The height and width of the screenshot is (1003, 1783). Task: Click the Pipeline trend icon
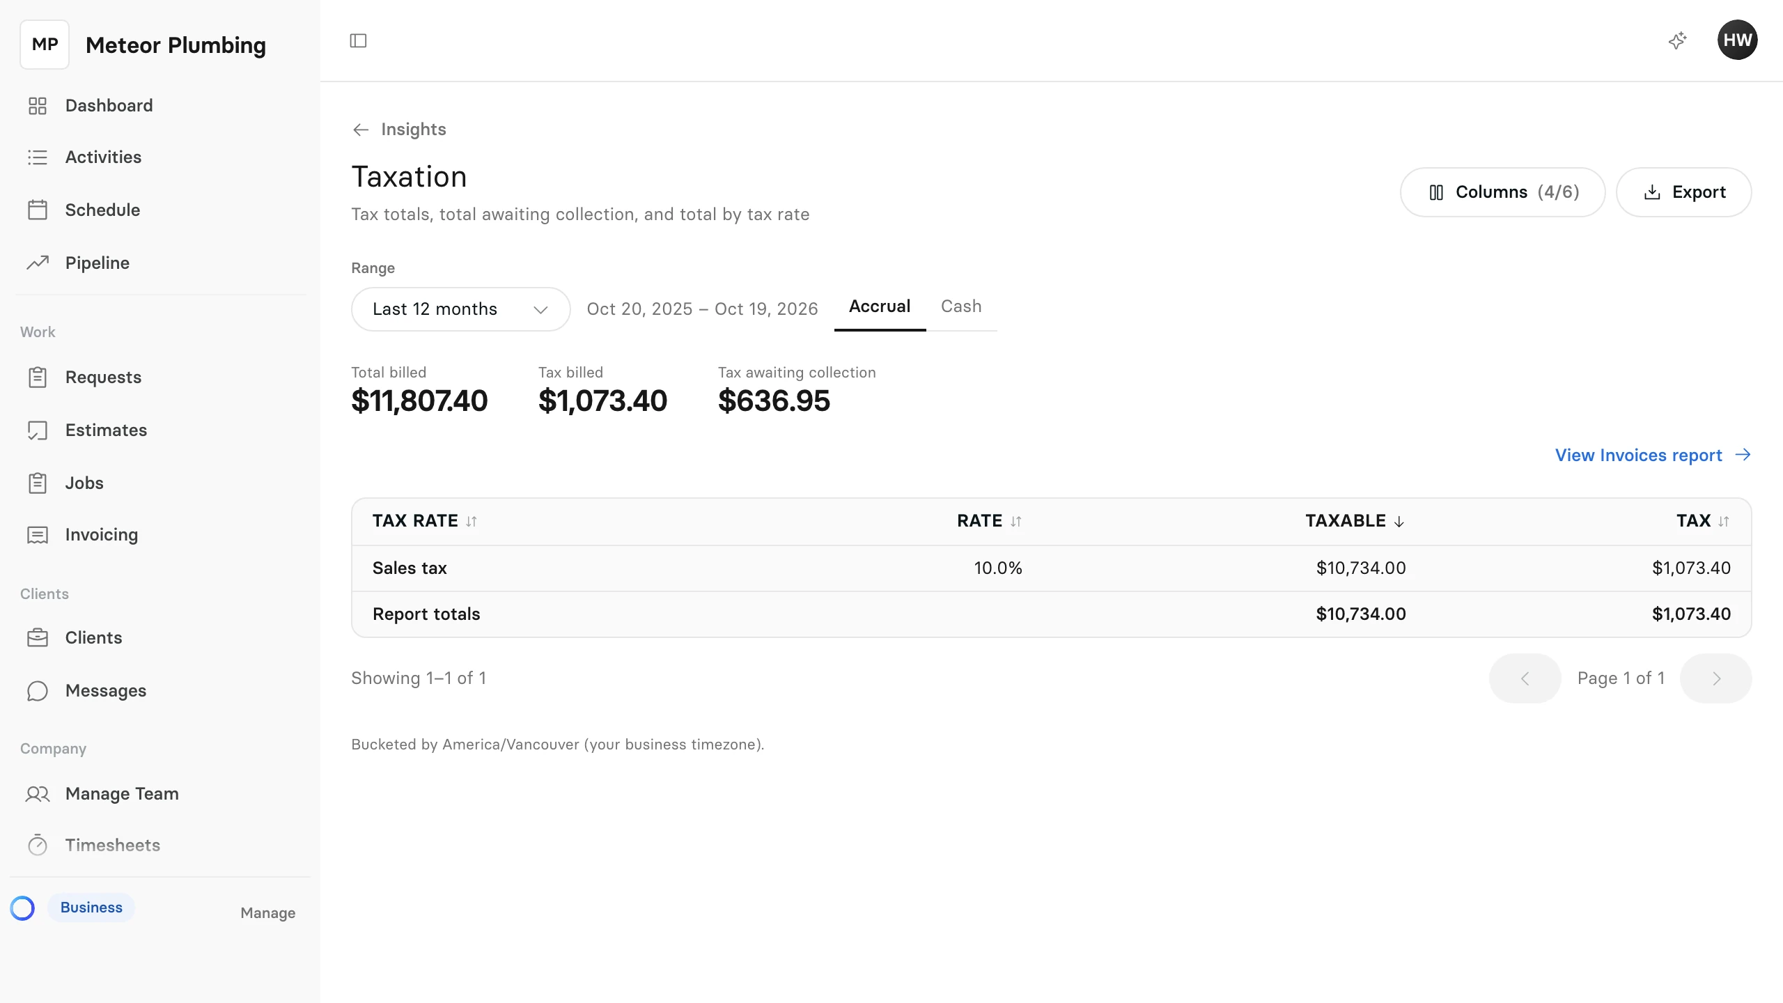(38, 263)
